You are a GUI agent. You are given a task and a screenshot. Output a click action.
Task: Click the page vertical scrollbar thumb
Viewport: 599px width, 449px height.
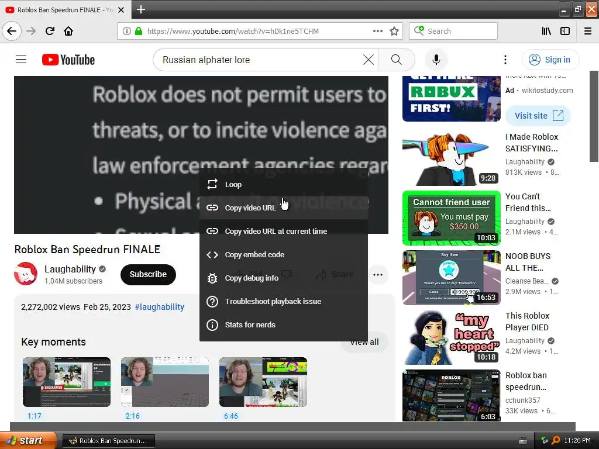[594, 116]
